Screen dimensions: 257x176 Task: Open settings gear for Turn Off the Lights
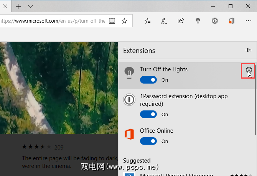[249, 70]
